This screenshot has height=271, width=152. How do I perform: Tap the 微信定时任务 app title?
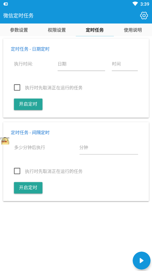click(x=18, y=15)
